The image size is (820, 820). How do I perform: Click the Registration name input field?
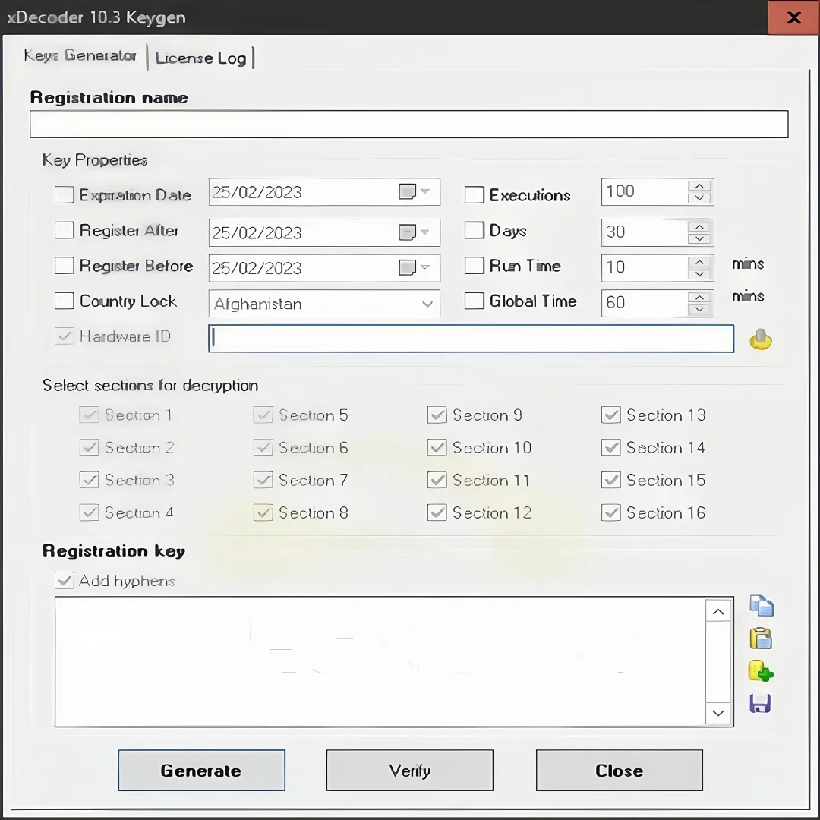point(409,124)
